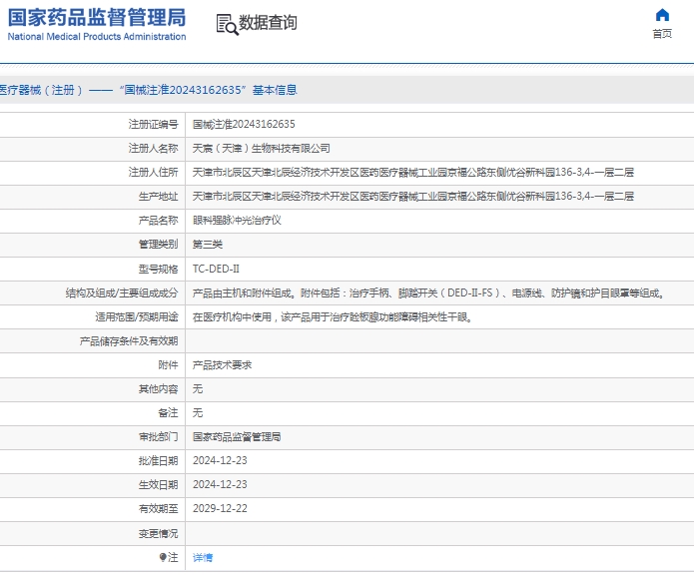Open the home page via the house icon
The image size is (694, 579).
[662, 16]
